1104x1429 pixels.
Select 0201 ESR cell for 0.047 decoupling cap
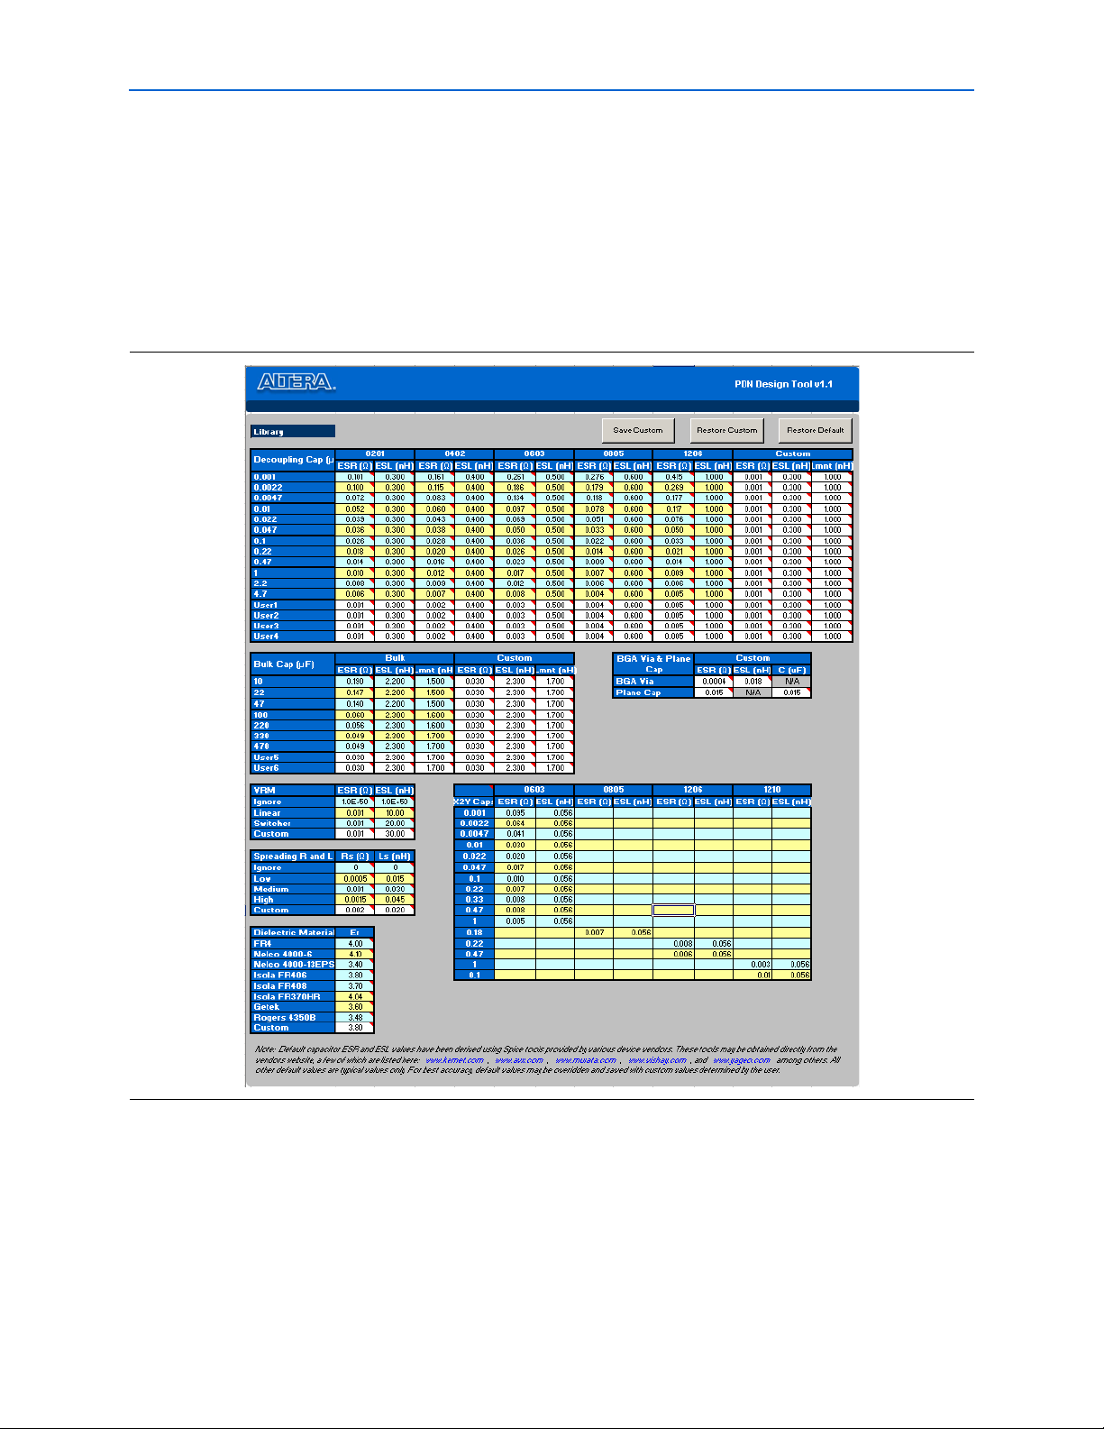point(354,530)
